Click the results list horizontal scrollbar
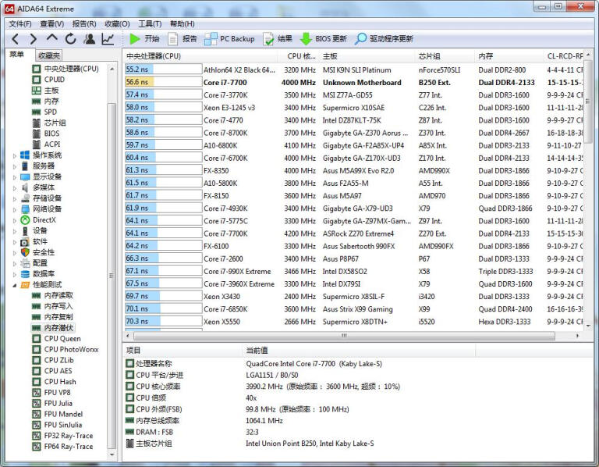Screen dimensions: 599x467 344,336
